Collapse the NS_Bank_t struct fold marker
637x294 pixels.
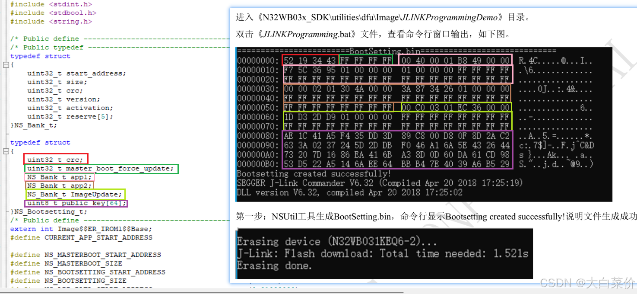coord(6,65)
